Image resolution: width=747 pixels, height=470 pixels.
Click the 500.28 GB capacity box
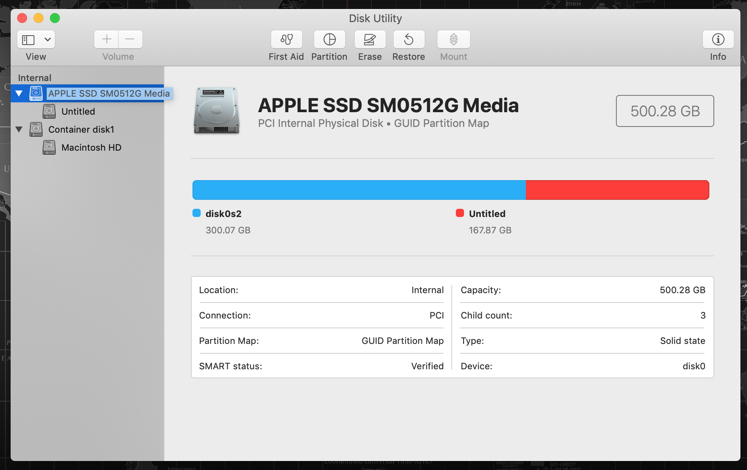tap(665, 111)
